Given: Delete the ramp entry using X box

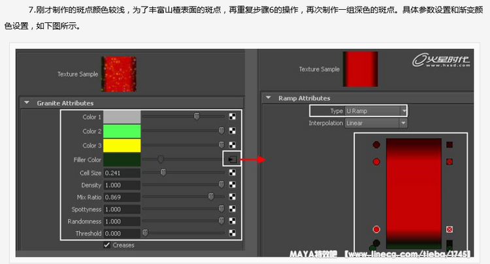Looking at the screenshot, I should 449,230.
